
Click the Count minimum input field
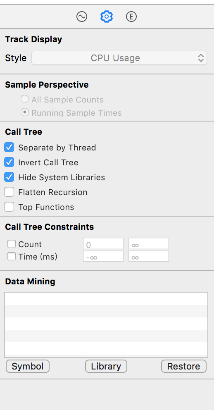pos(103,244)
